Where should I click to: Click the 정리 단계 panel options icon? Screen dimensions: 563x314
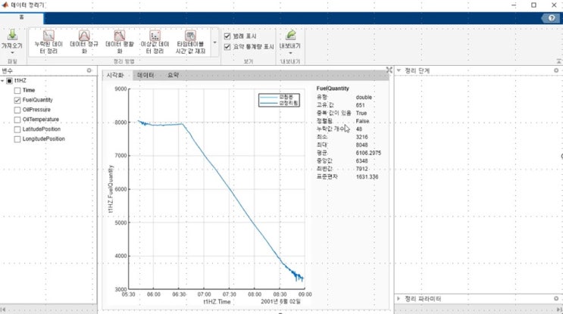[x=556, y=70]
